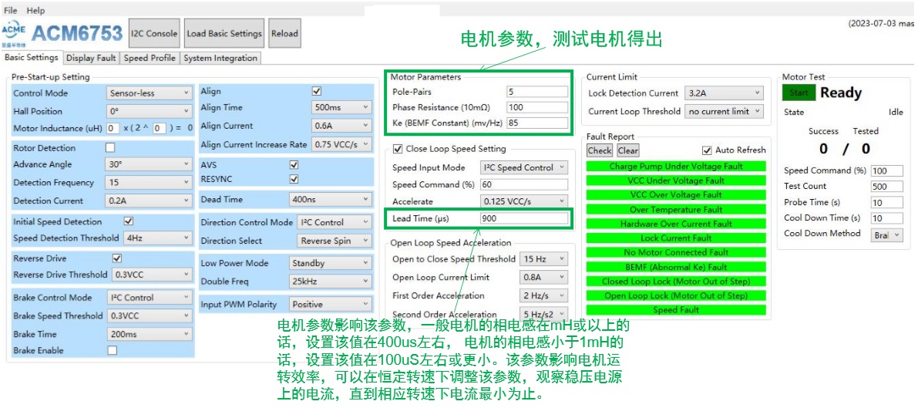
Task: Open the I2C Console
Action: point(154,34)
